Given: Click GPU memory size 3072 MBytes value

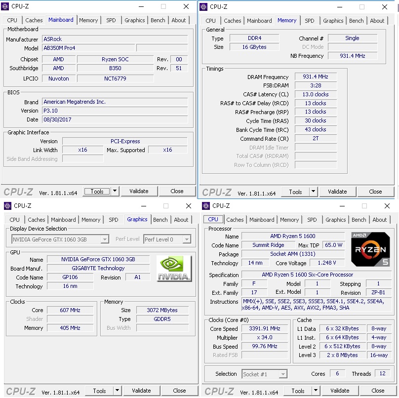Looking at the screenshot, I should coord(162,310).
